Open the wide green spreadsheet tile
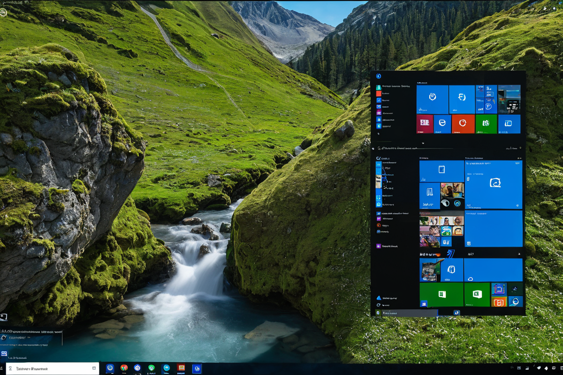Image resolution: width=563 pixels, height=375 pixels. (441, 294)
